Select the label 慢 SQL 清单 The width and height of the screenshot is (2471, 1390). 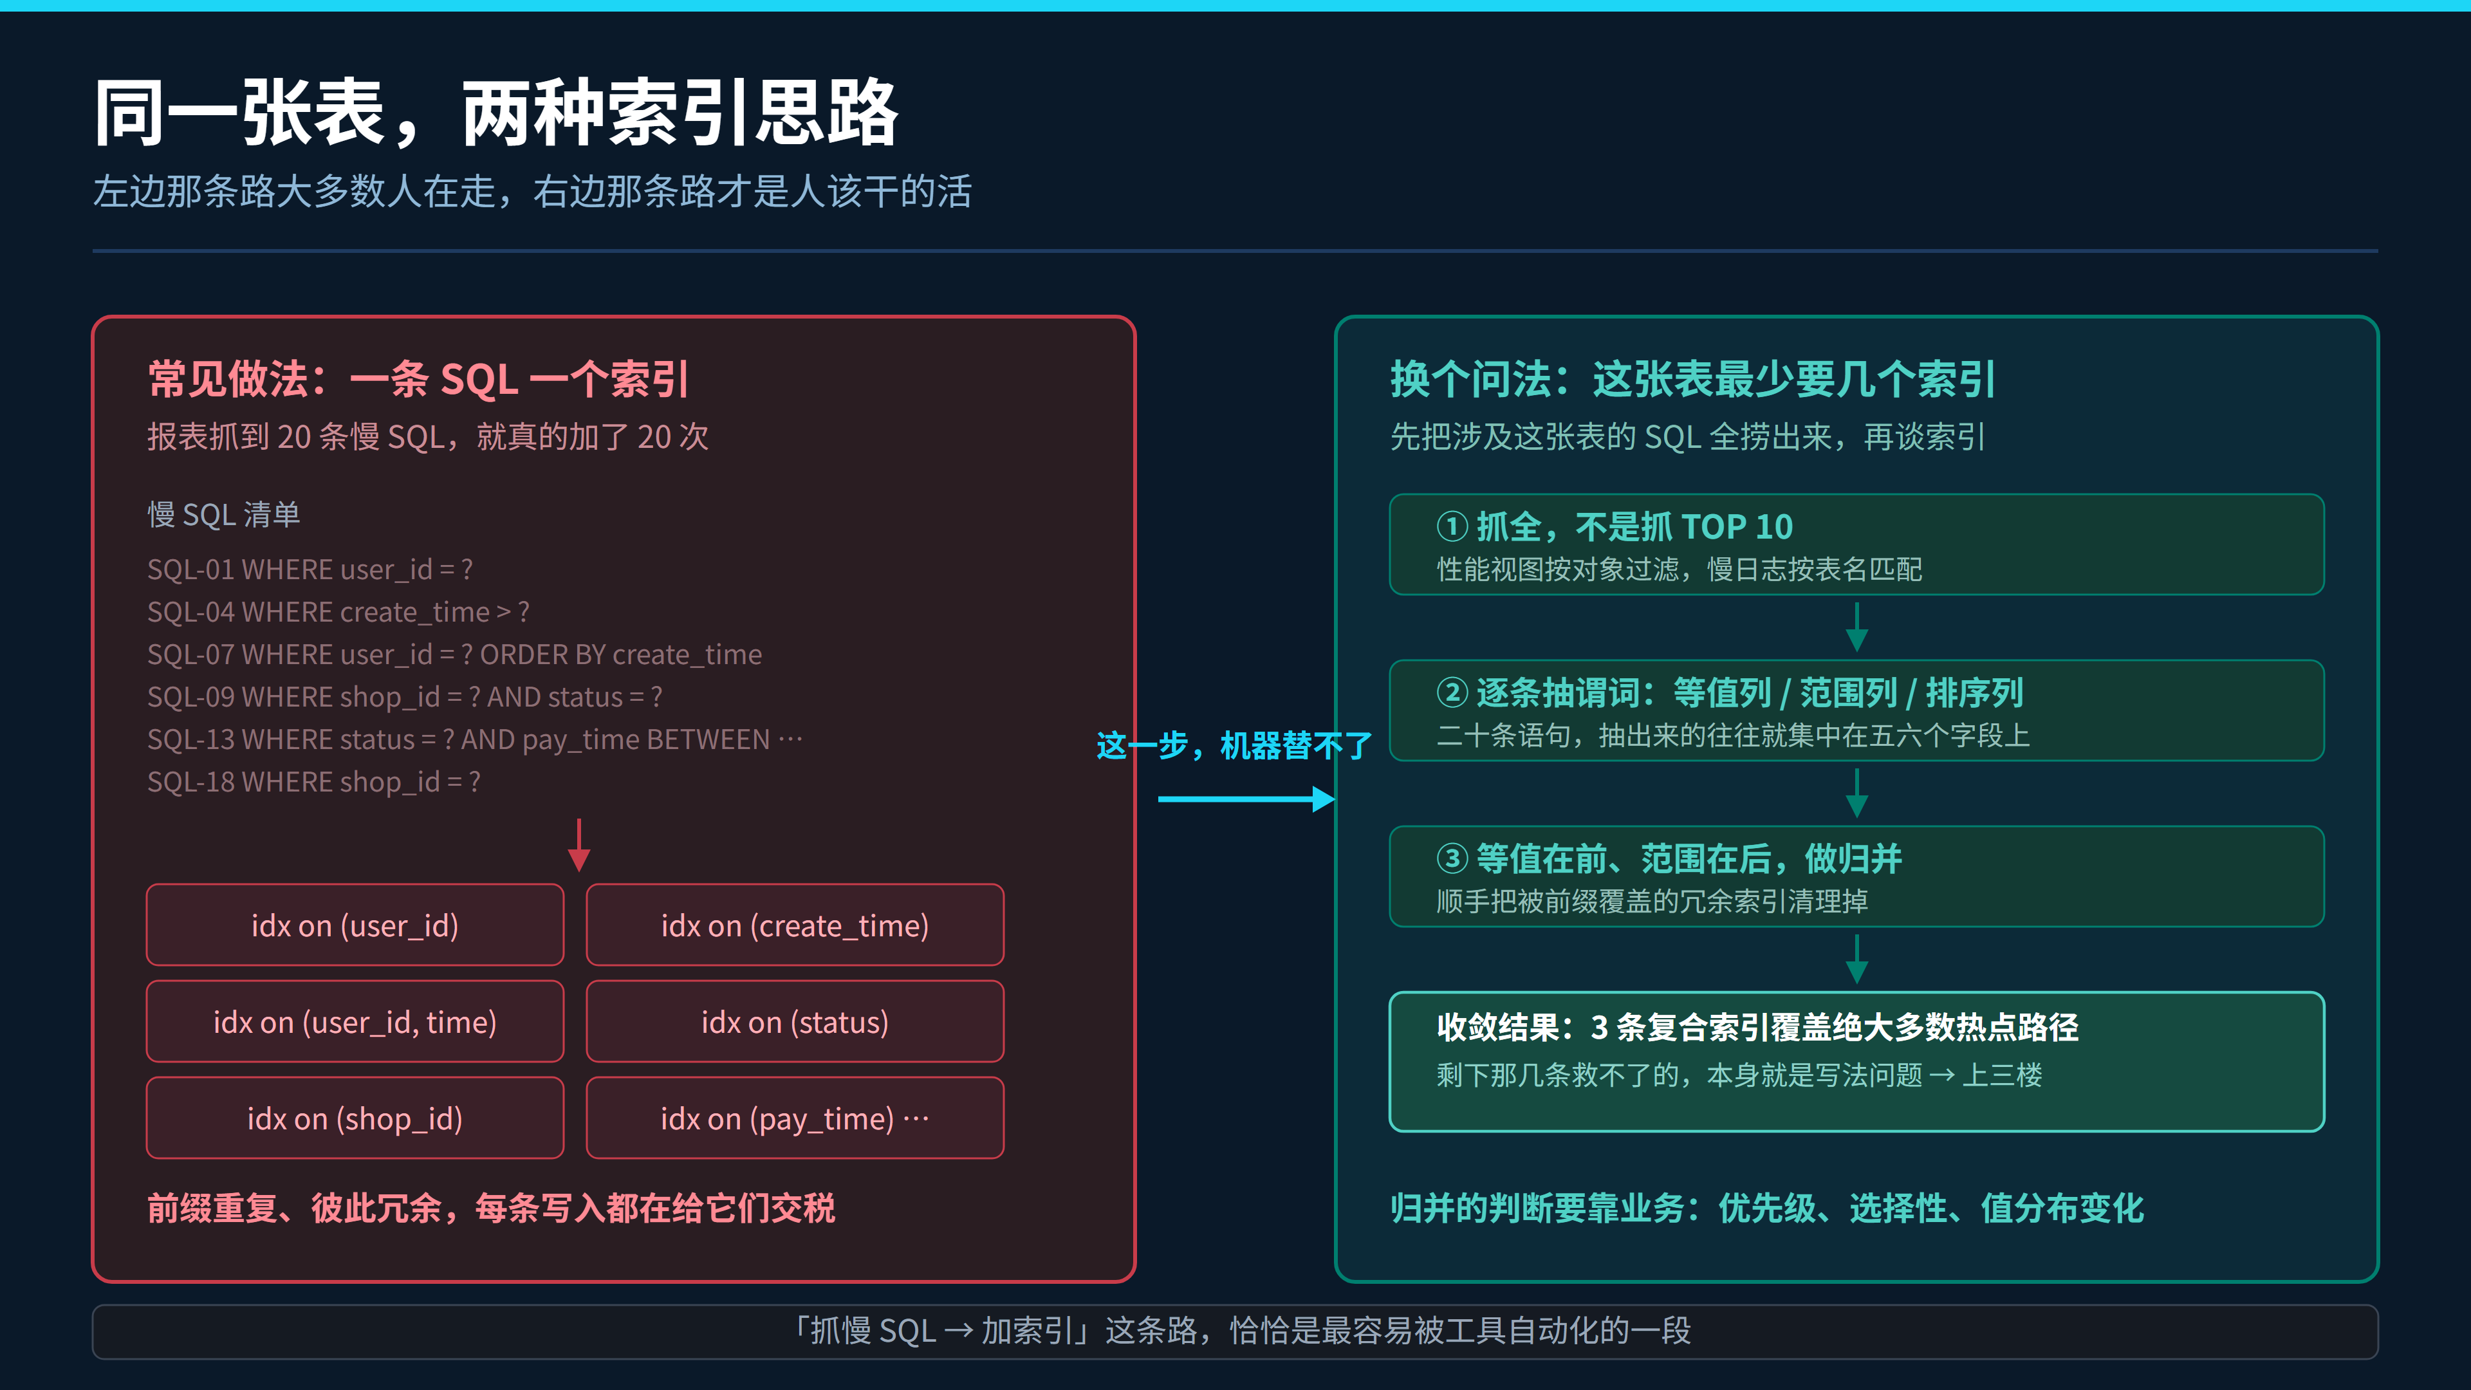click(x=223, y=515)
